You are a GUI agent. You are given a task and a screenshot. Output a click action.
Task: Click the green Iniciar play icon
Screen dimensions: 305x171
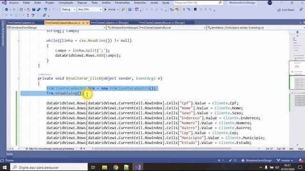[x=105, y=9]
